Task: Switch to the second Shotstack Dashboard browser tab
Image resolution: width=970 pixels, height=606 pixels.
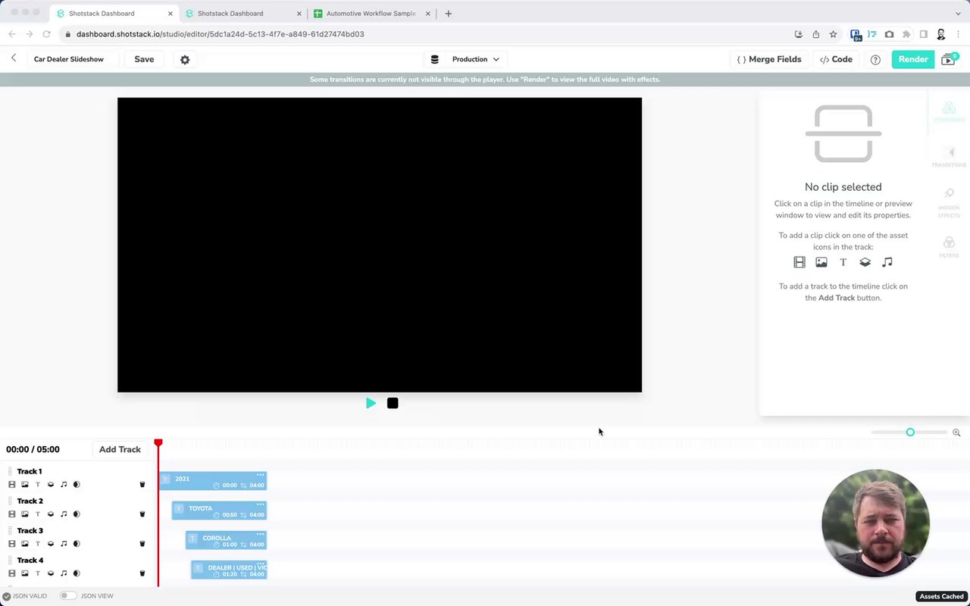Action: pyautogui.click(x=244, y=14)
